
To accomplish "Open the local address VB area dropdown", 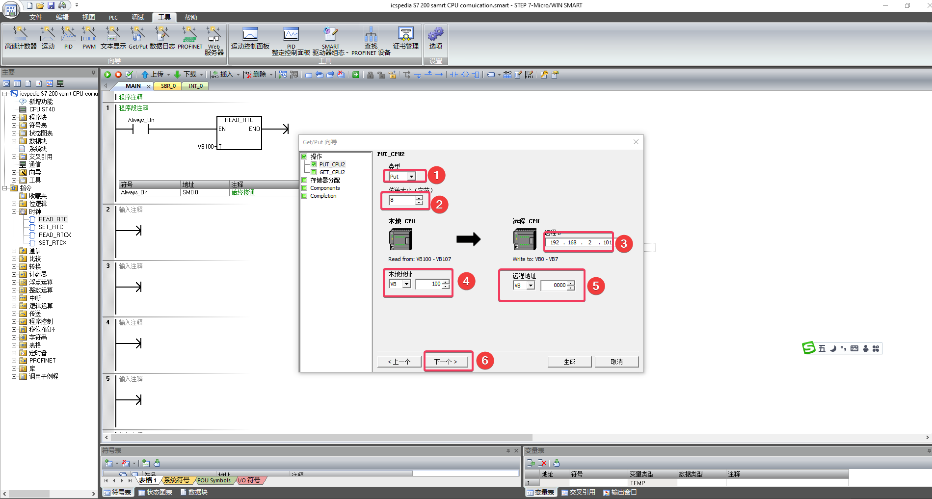I will point(406,284).
